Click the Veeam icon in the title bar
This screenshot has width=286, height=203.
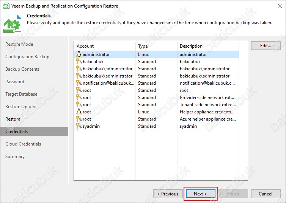click(x=6, y=6)
